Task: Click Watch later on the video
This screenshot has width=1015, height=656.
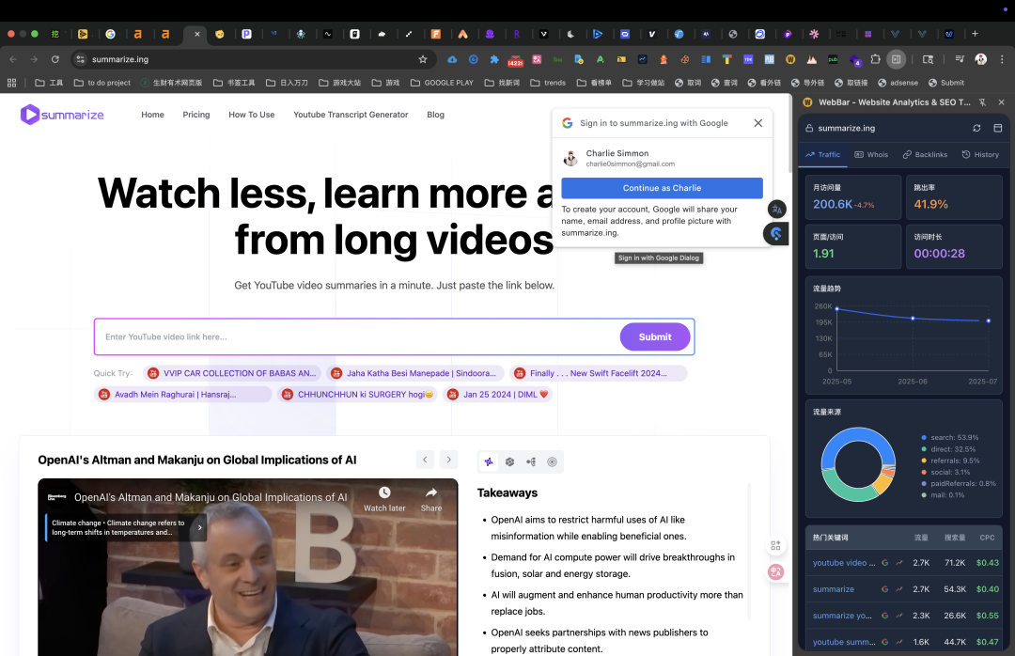Action: [384, 499]
